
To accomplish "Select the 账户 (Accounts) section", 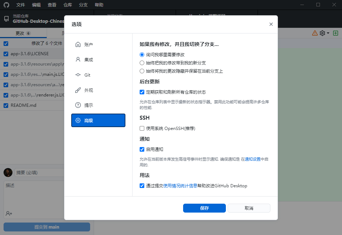I will click(x=98, y=45).
